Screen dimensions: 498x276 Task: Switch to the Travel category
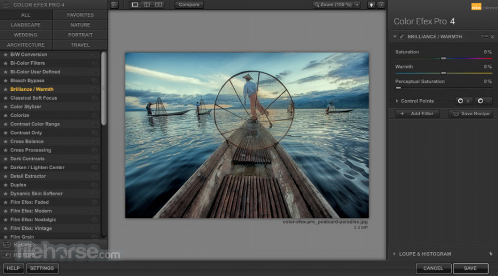[80, 45]
